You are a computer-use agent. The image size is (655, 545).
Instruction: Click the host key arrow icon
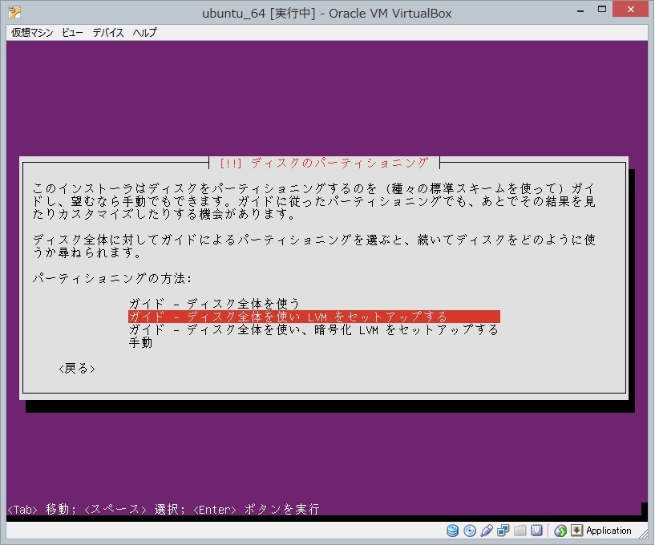click(577, 531)
